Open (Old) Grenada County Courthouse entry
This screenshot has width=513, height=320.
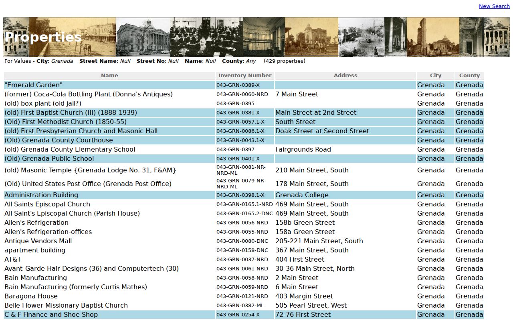(59, 140)
